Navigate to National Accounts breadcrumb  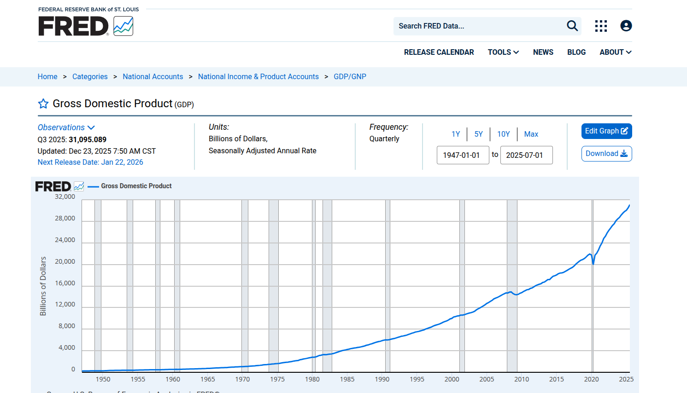point(153,77)
